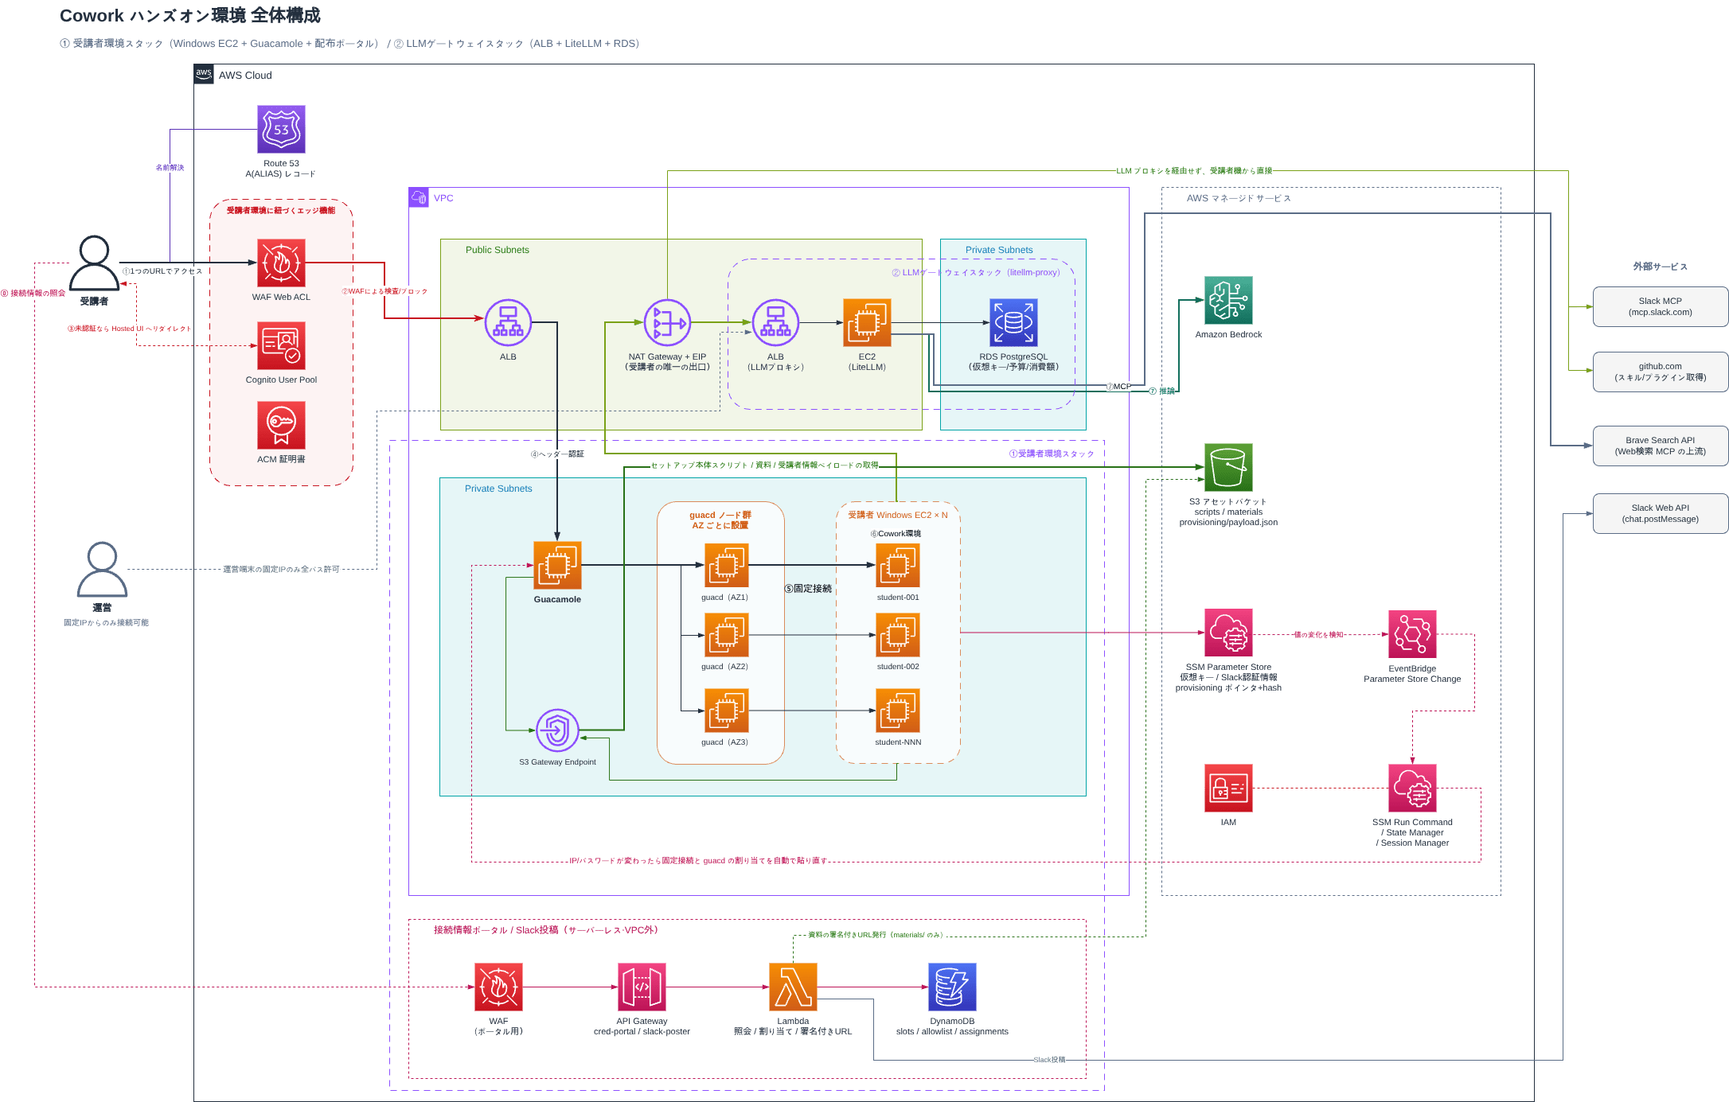Image resolution: width=1729 pixels, height=1102 pixels.
Task: Click the RDS PostgreSQL icon
Action: tap(1013, 322)
